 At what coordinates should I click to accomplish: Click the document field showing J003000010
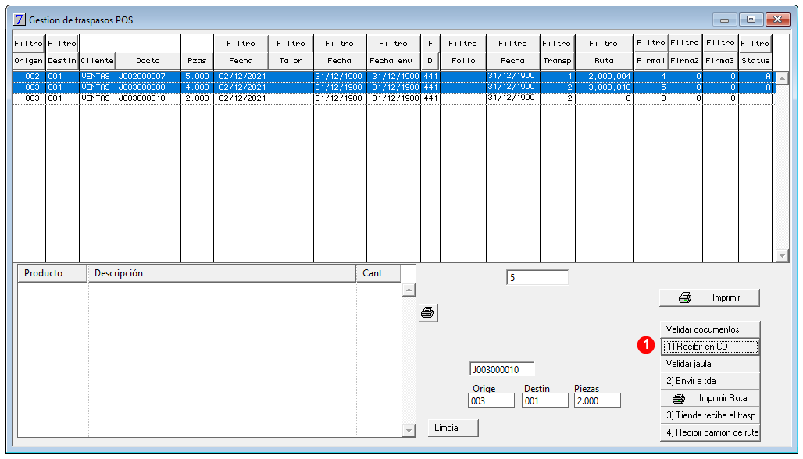(501, 369)
